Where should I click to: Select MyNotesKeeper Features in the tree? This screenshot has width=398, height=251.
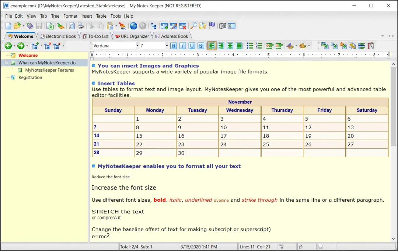tap(49, 70)
